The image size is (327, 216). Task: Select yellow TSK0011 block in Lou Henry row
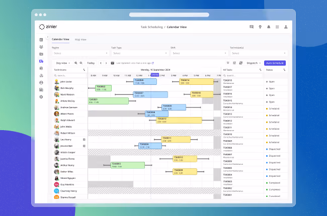point(176,139)
